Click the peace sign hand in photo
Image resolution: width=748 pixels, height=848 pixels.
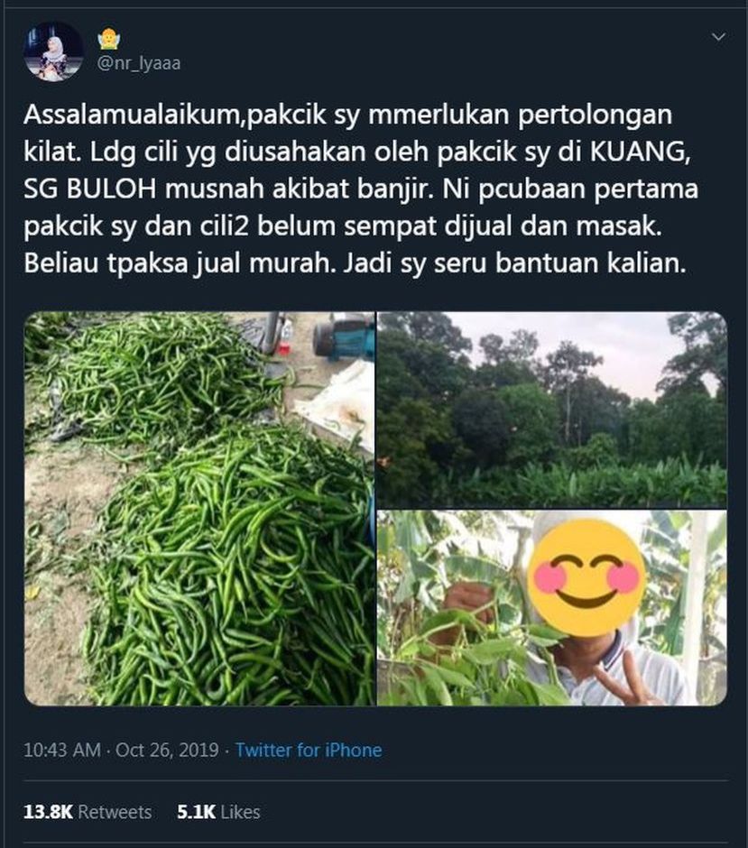622,680
